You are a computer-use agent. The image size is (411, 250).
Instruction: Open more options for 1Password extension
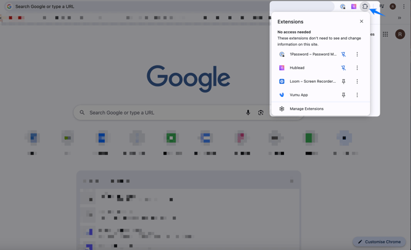[x=357, y=55]
